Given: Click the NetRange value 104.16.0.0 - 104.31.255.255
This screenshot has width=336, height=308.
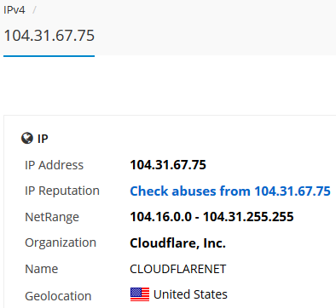Looking at the screenshot, I should pos(211,217).
